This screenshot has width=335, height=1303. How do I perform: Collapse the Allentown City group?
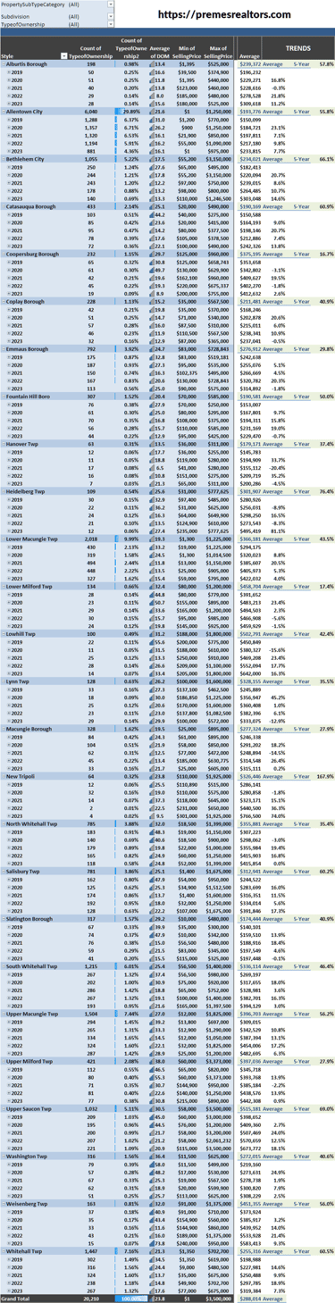pos(3,111)
